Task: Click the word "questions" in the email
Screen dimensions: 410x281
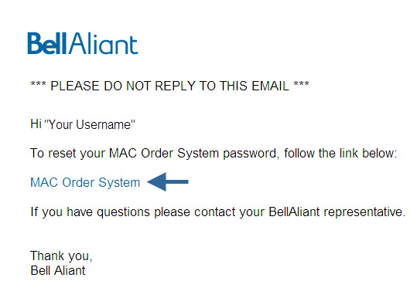Action: coord(123,212)
